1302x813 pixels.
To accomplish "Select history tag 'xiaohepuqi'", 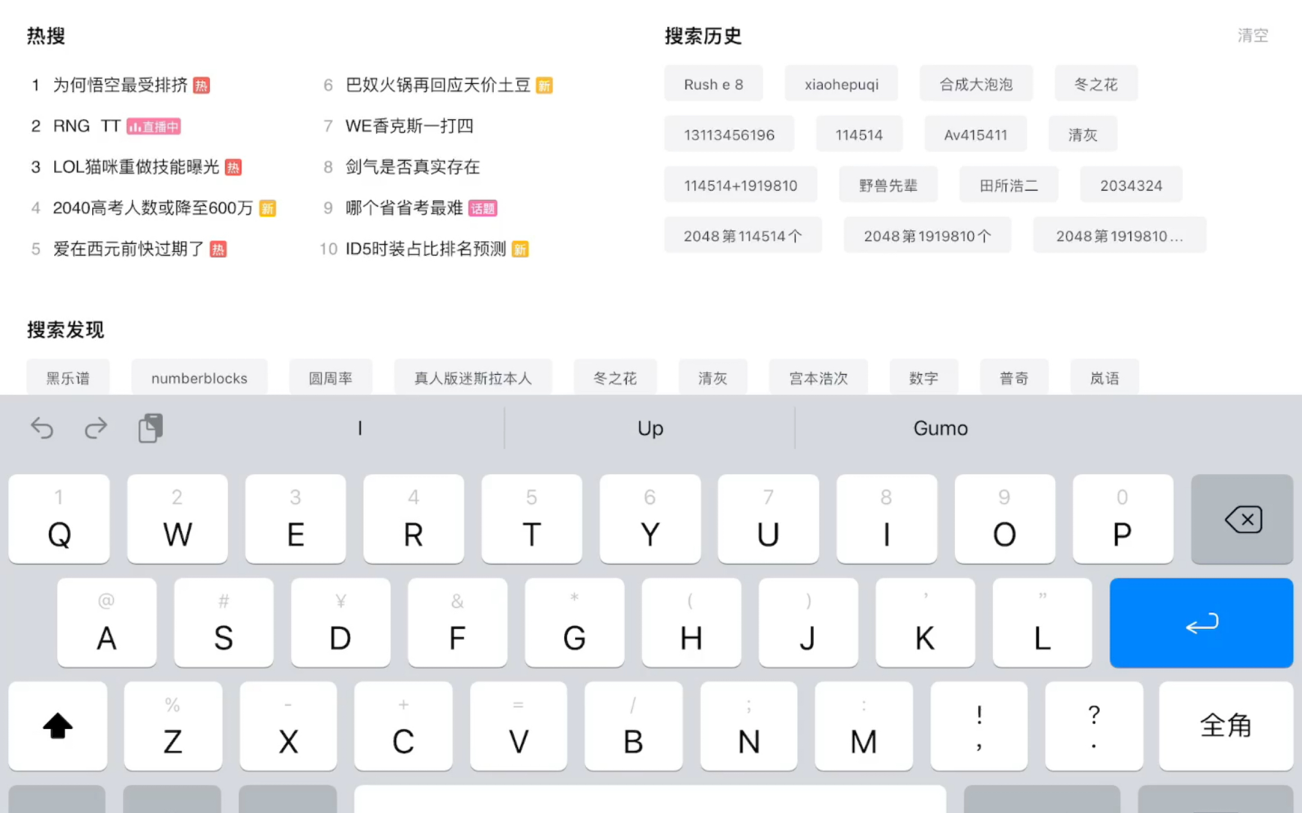I will (x=841, y=84).
